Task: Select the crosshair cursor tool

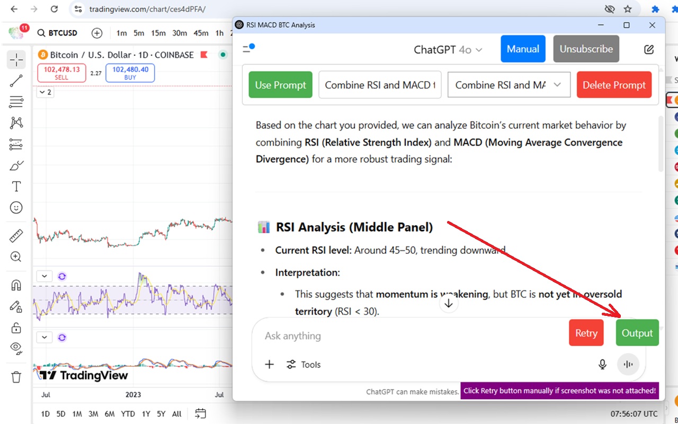Action: coord(16,59)
